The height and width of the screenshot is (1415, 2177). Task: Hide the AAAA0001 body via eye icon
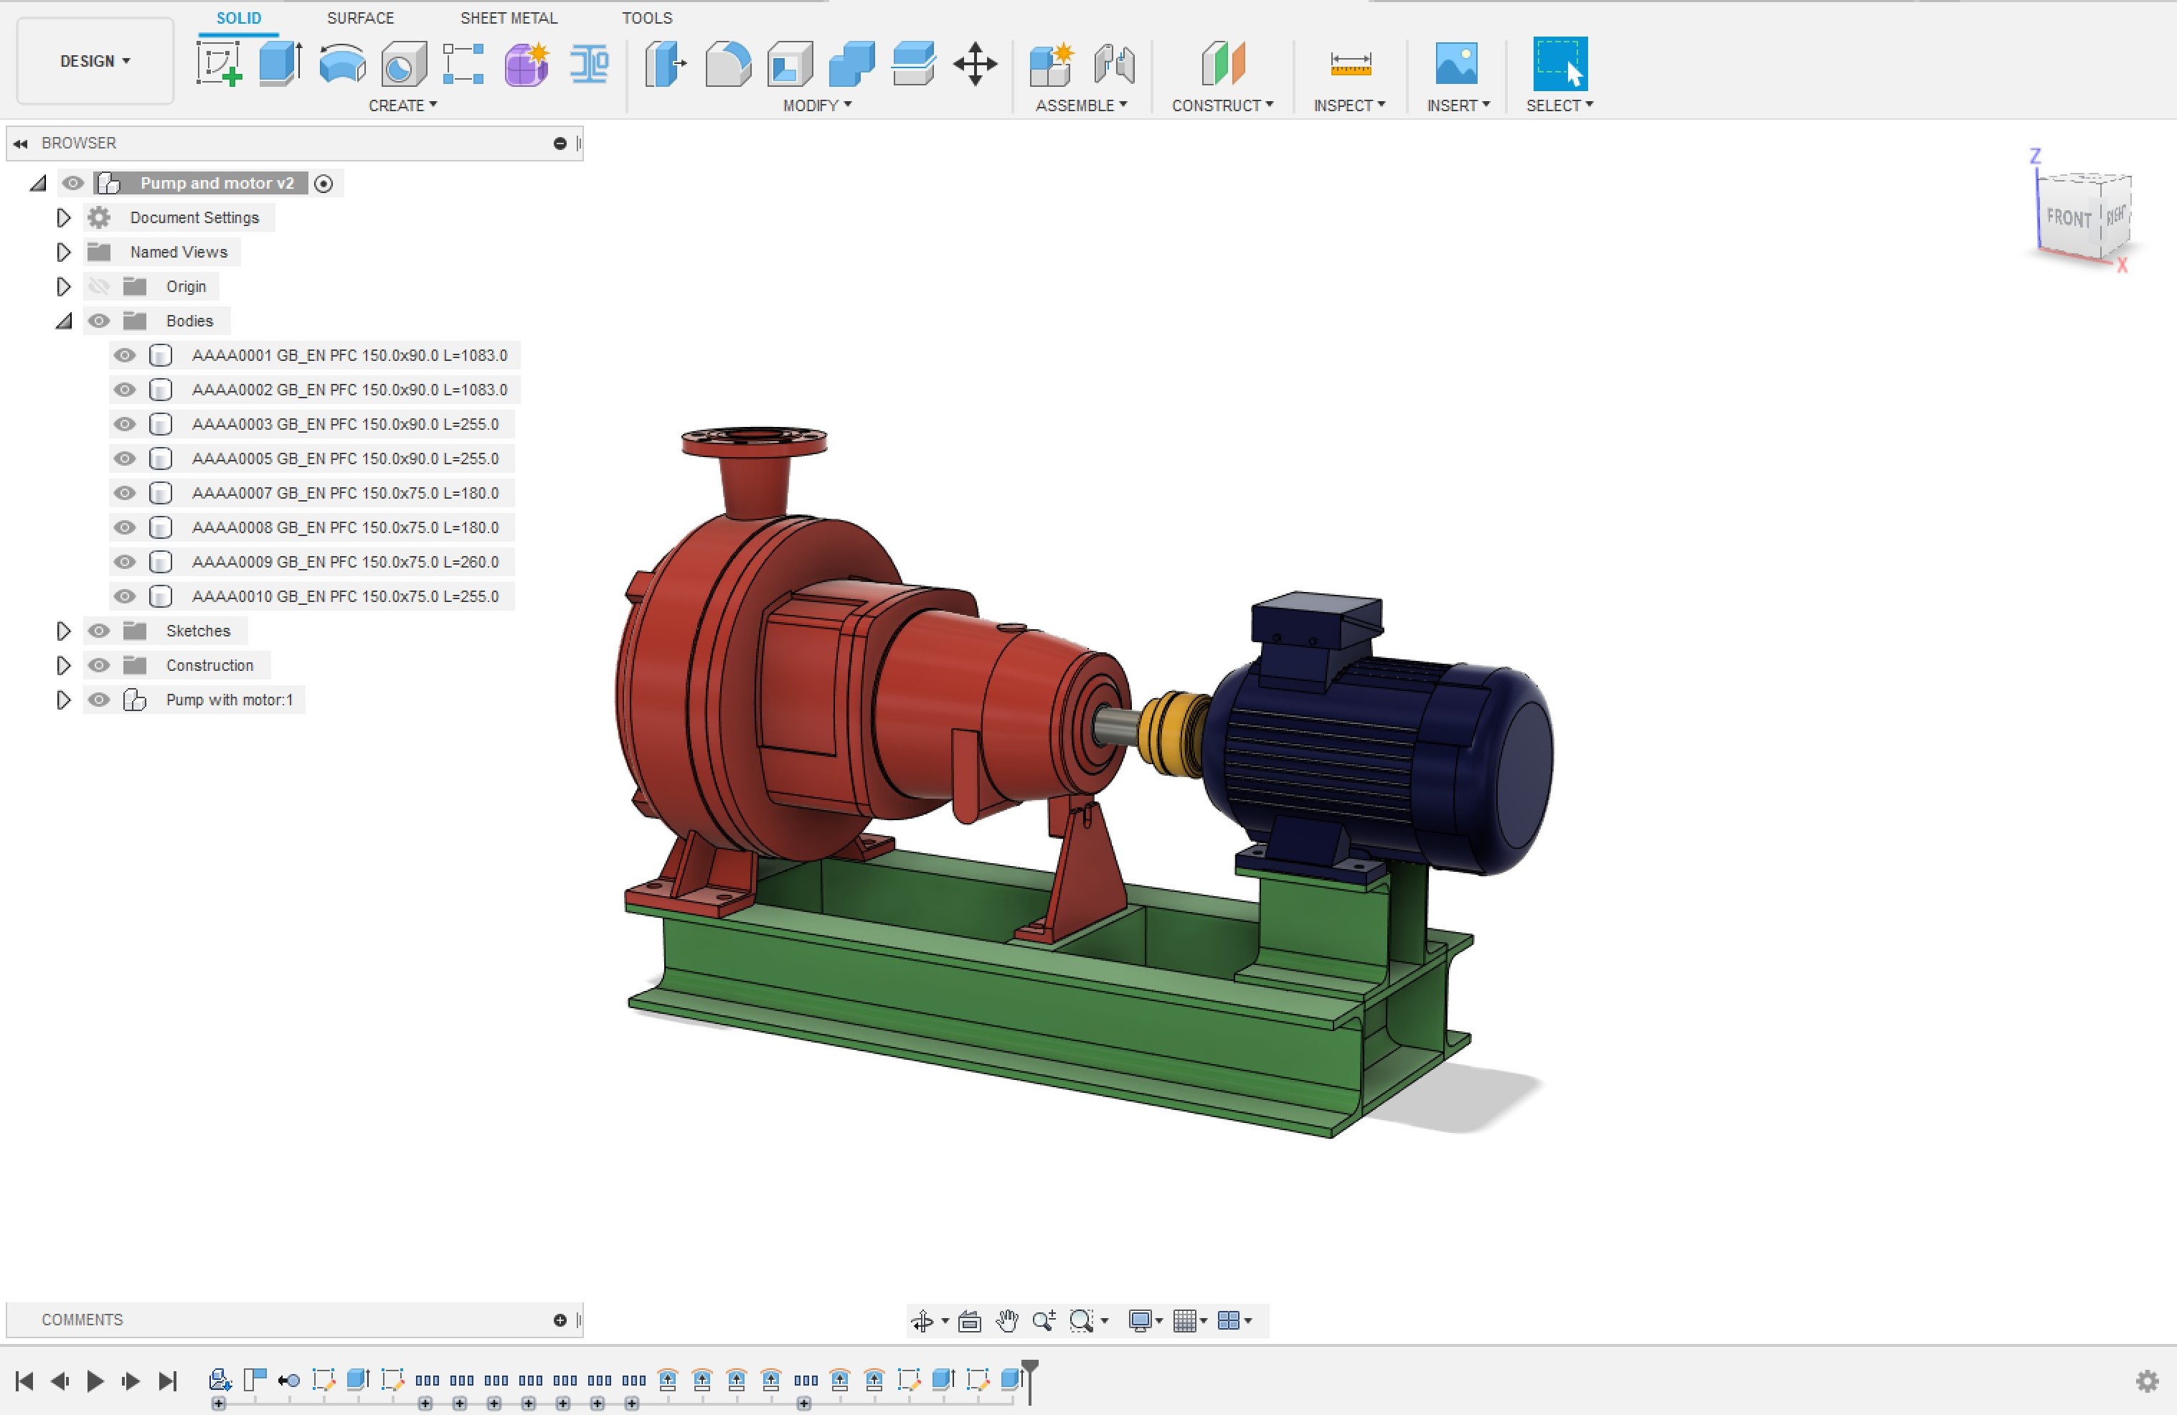pyautogui.click(x=124, y=355)
